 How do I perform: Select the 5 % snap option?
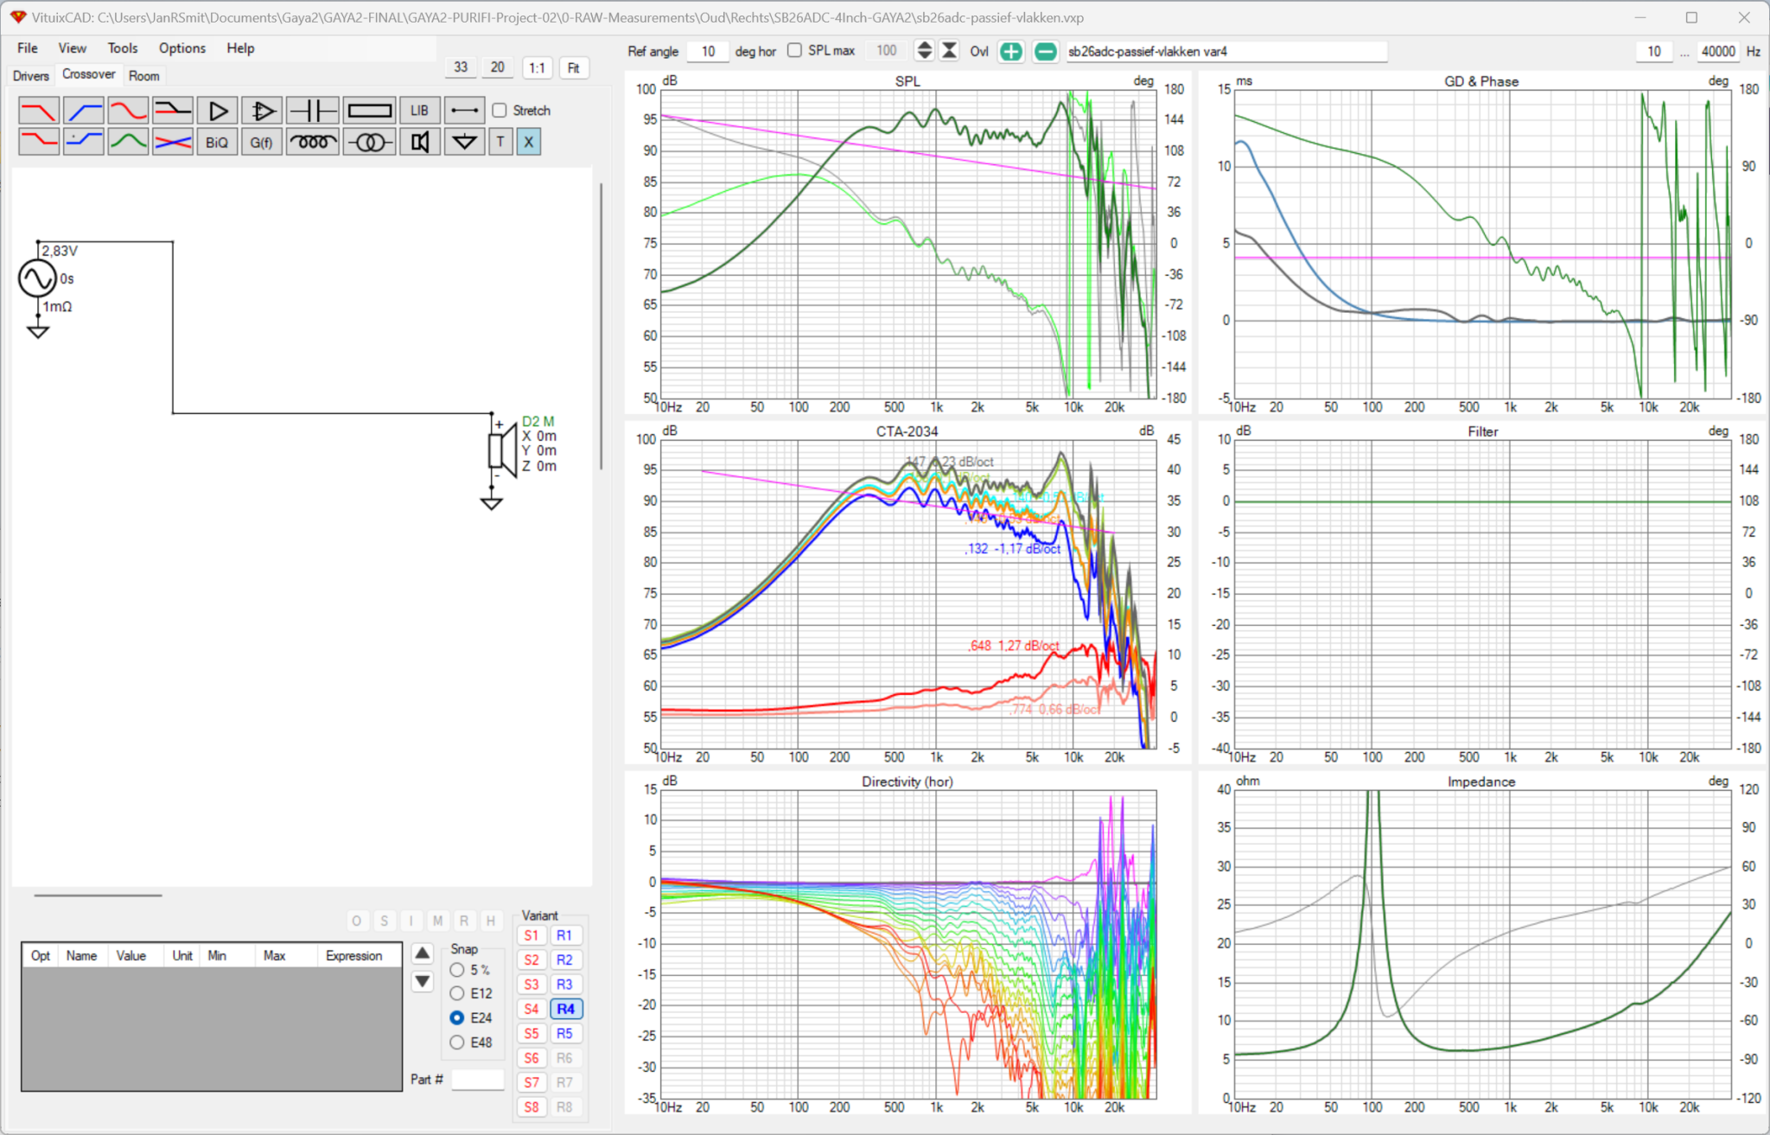pyautogui.click(x=457, y=970)
